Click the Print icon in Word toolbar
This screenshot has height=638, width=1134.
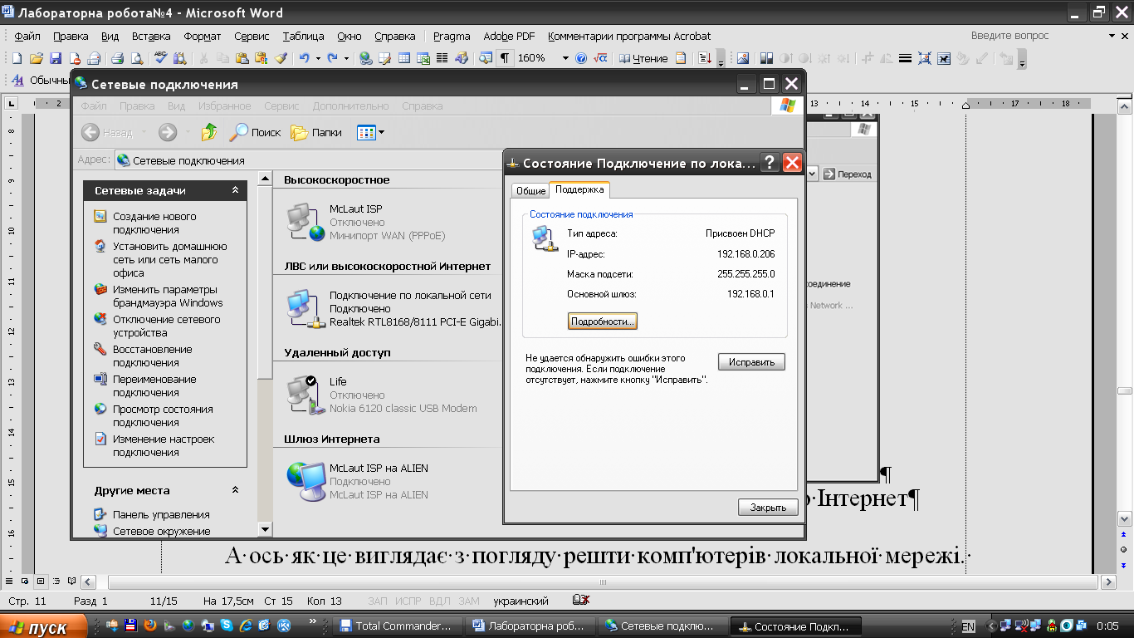[x=117, y=58]
